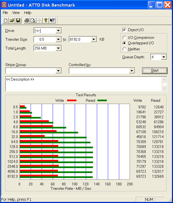Click the grayed move arrows icon
The width and height of the screenshot is (173, 203).
(39, 20)
